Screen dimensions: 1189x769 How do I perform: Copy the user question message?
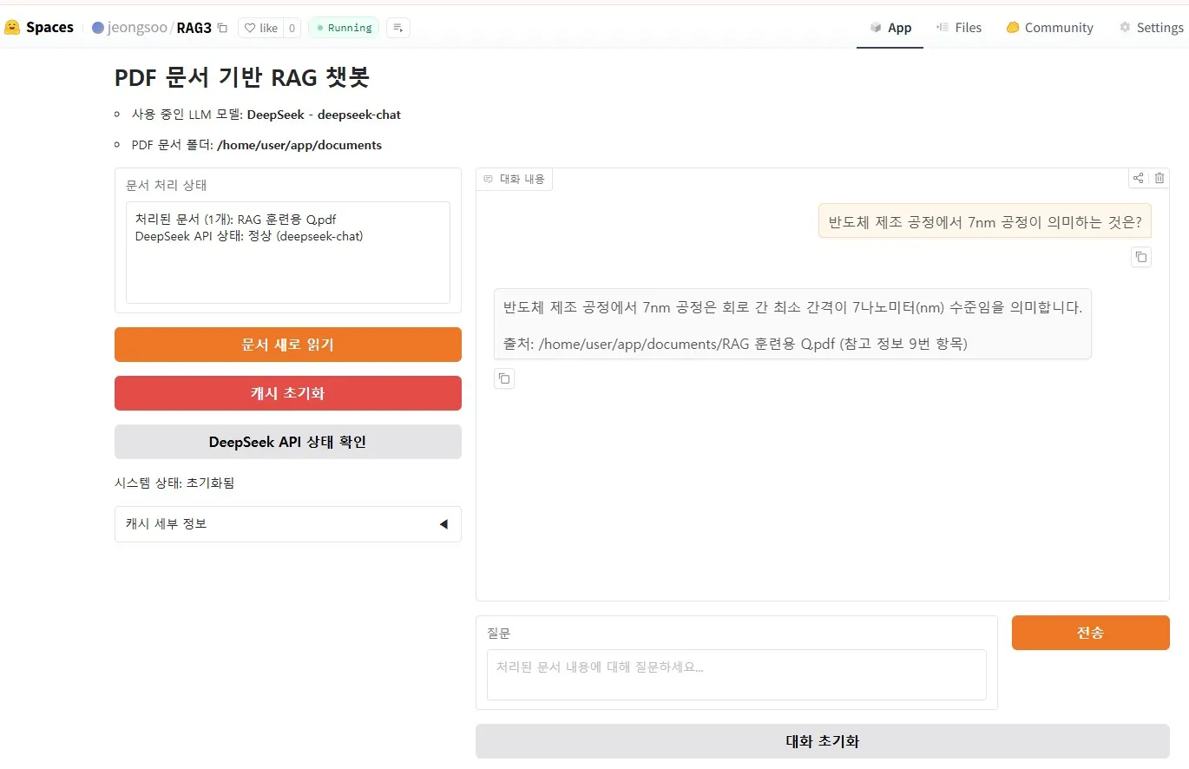[1141, 257]
